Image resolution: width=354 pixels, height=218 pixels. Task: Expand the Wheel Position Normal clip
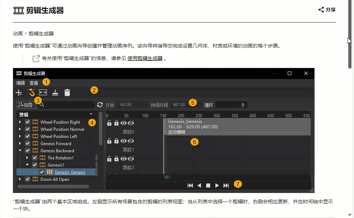tap(20, 129)
